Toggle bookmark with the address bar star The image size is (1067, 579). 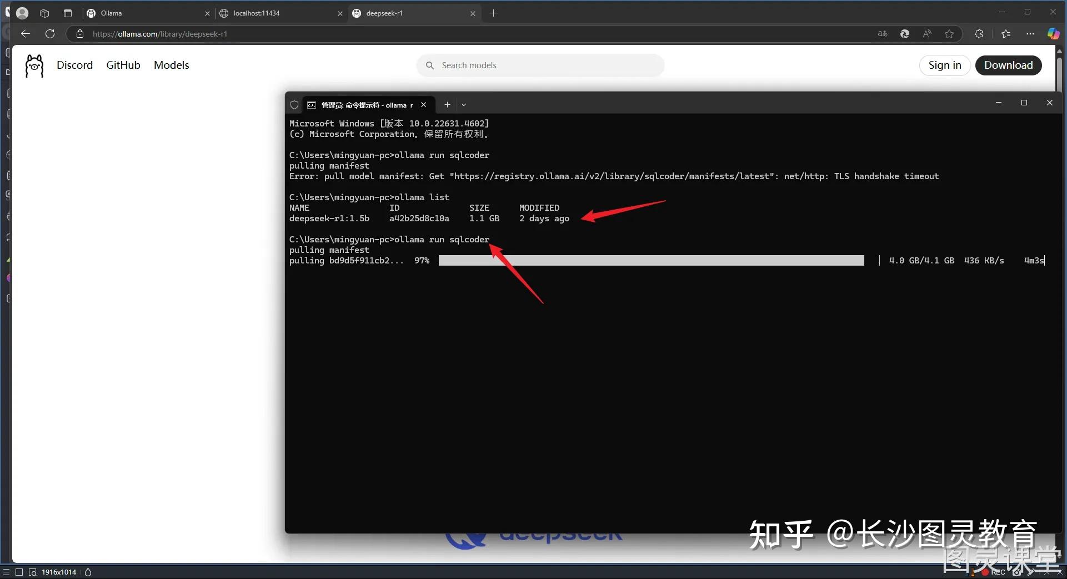tap(950, 33)
